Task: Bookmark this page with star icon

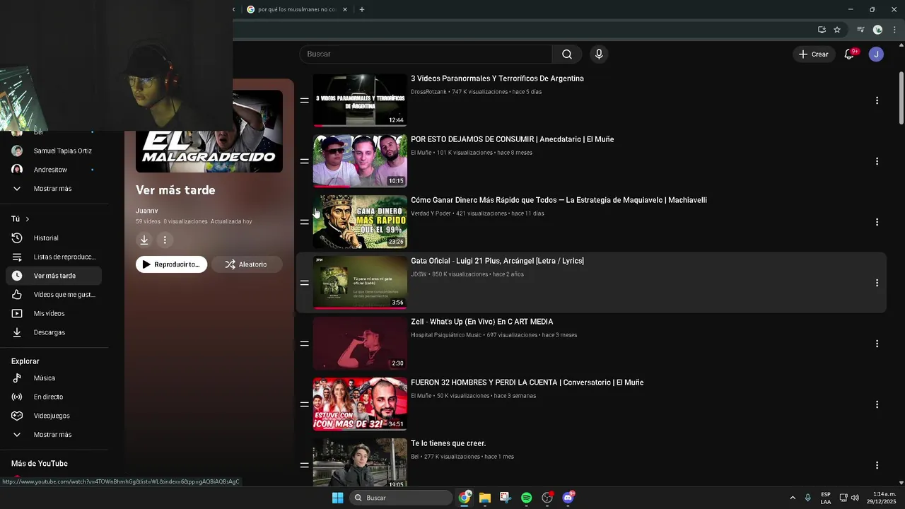Action: pos(837,30)
